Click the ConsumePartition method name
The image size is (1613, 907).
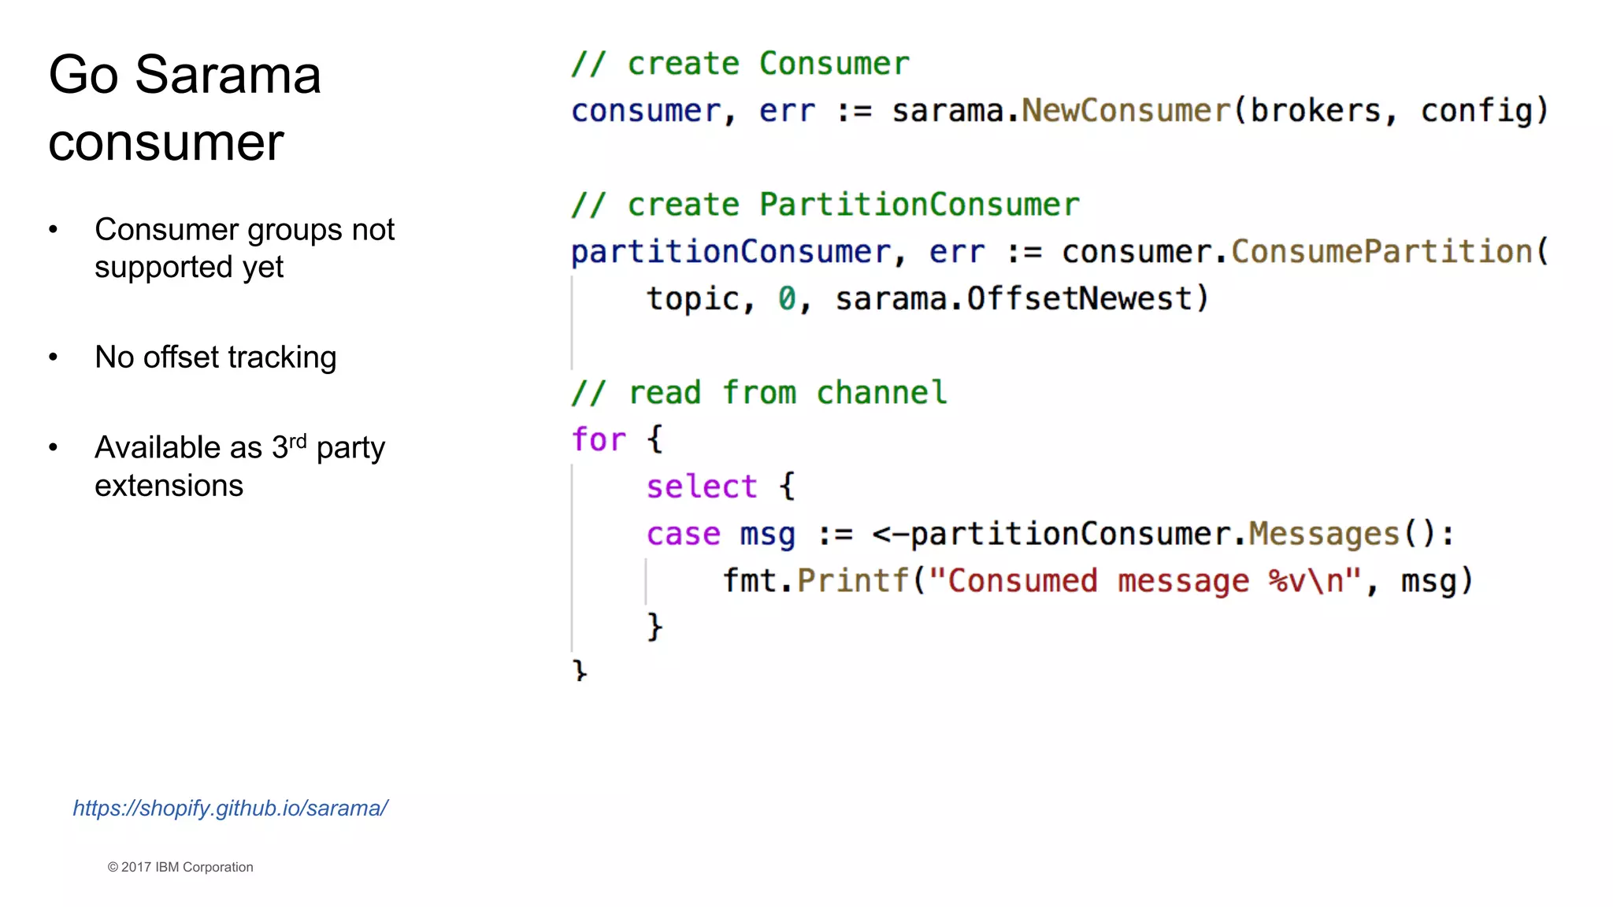click(x=1381, y=252)
